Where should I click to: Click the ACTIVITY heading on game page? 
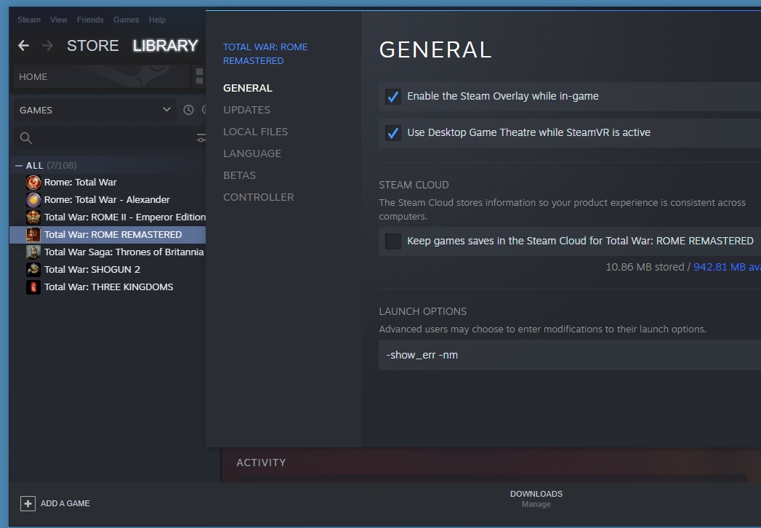coord(261,463)
